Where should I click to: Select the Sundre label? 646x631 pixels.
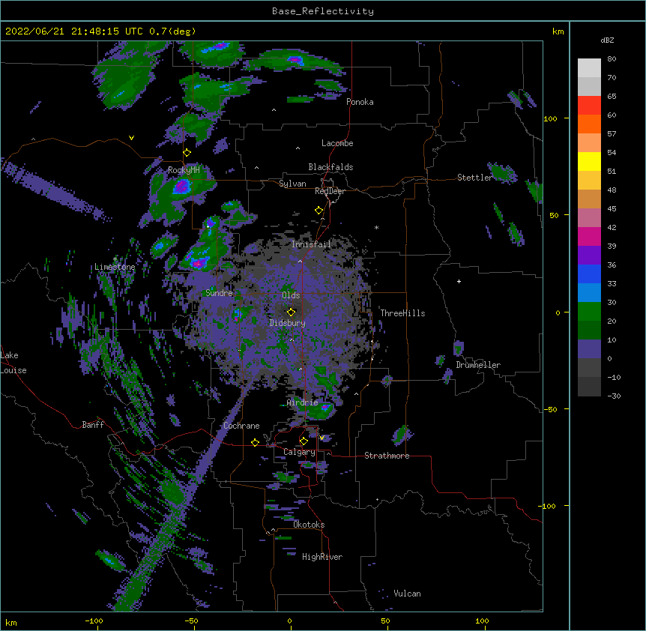coord(219,293)
